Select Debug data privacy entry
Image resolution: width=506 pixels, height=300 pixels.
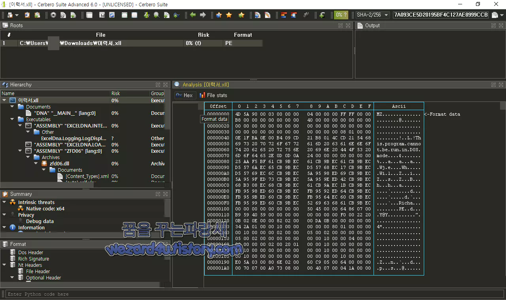coord(40,221)
